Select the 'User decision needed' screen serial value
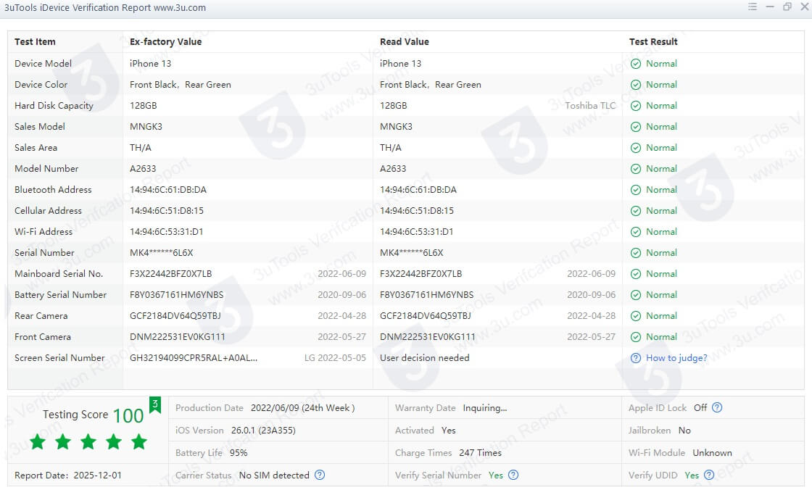 [425, 358]
